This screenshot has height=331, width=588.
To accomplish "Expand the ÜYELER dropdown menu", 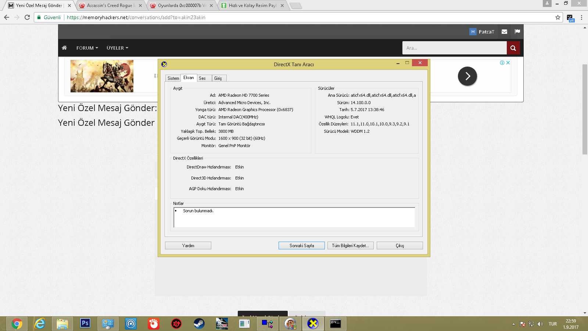I will 117,48.
